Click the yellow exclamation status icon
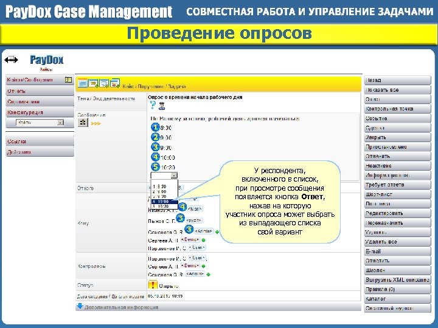Screen dimensions: 438x328 point(153,285)
